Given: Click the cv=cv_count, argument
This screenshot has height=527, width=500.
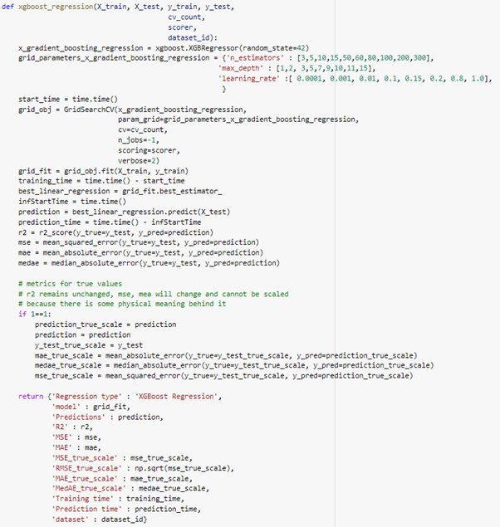Looking at the screenshot, I should click(x=142, y=129).
